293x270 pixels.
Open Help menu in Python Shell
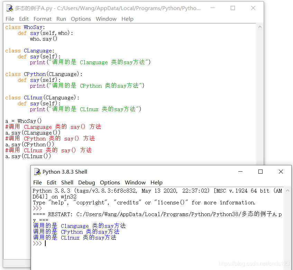(156, 182)
